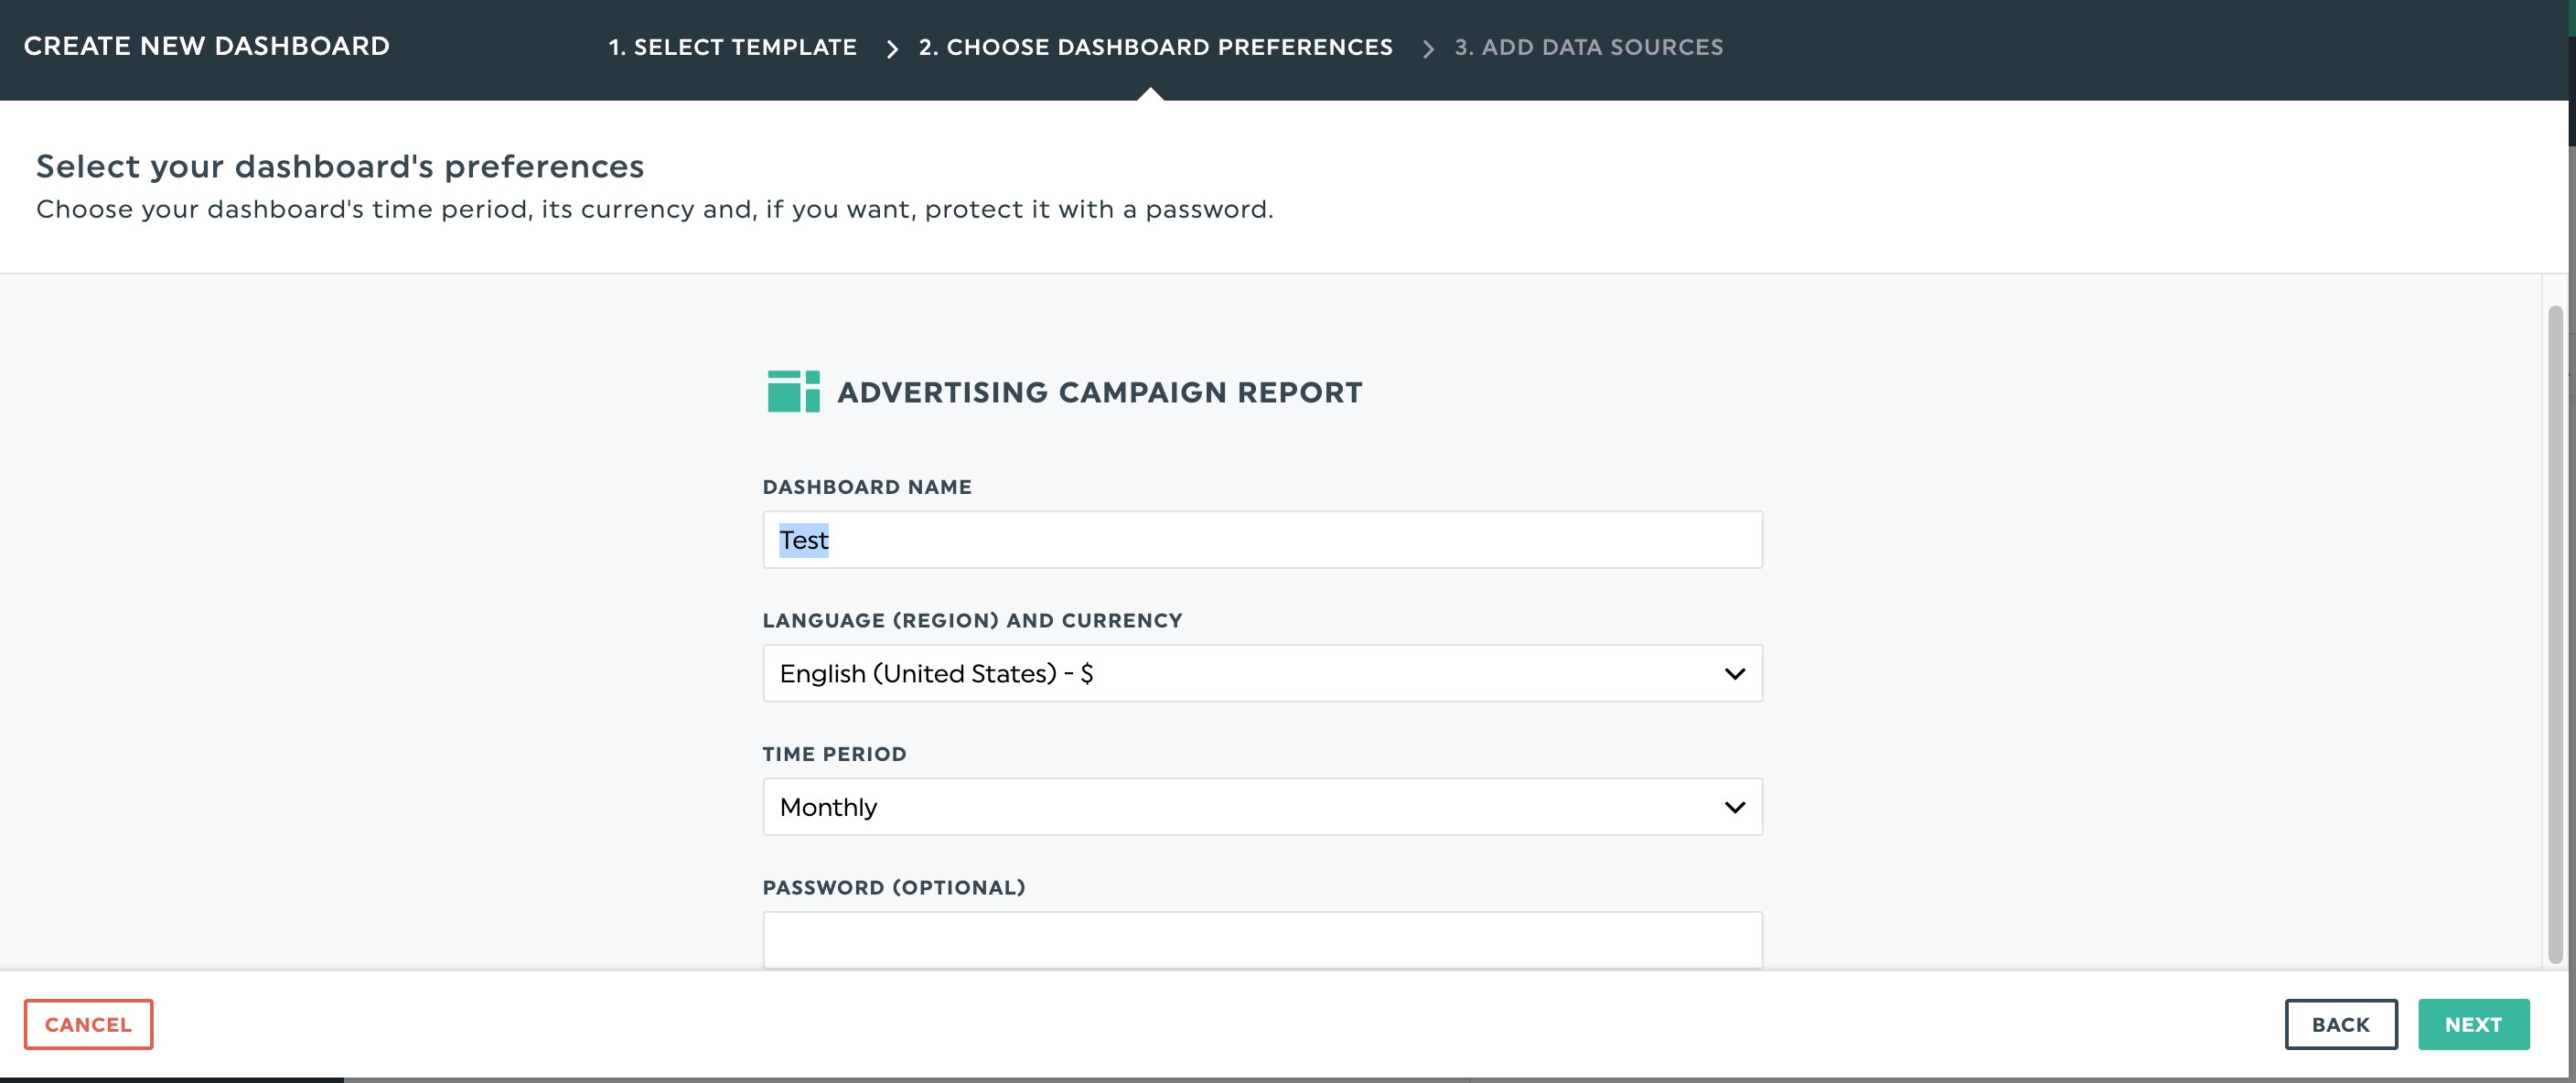Click the Advertising Campaign Report template icon

(793, 391)
